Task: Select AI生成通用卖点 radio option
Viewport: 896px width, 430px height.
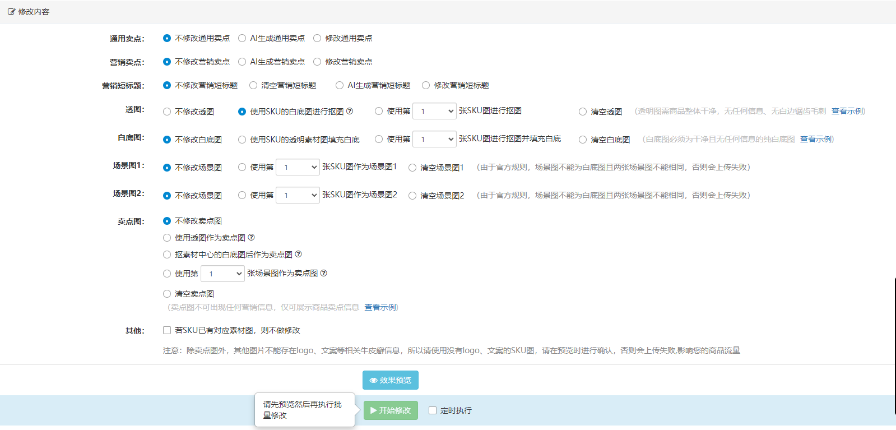Action: click(242, 38)
